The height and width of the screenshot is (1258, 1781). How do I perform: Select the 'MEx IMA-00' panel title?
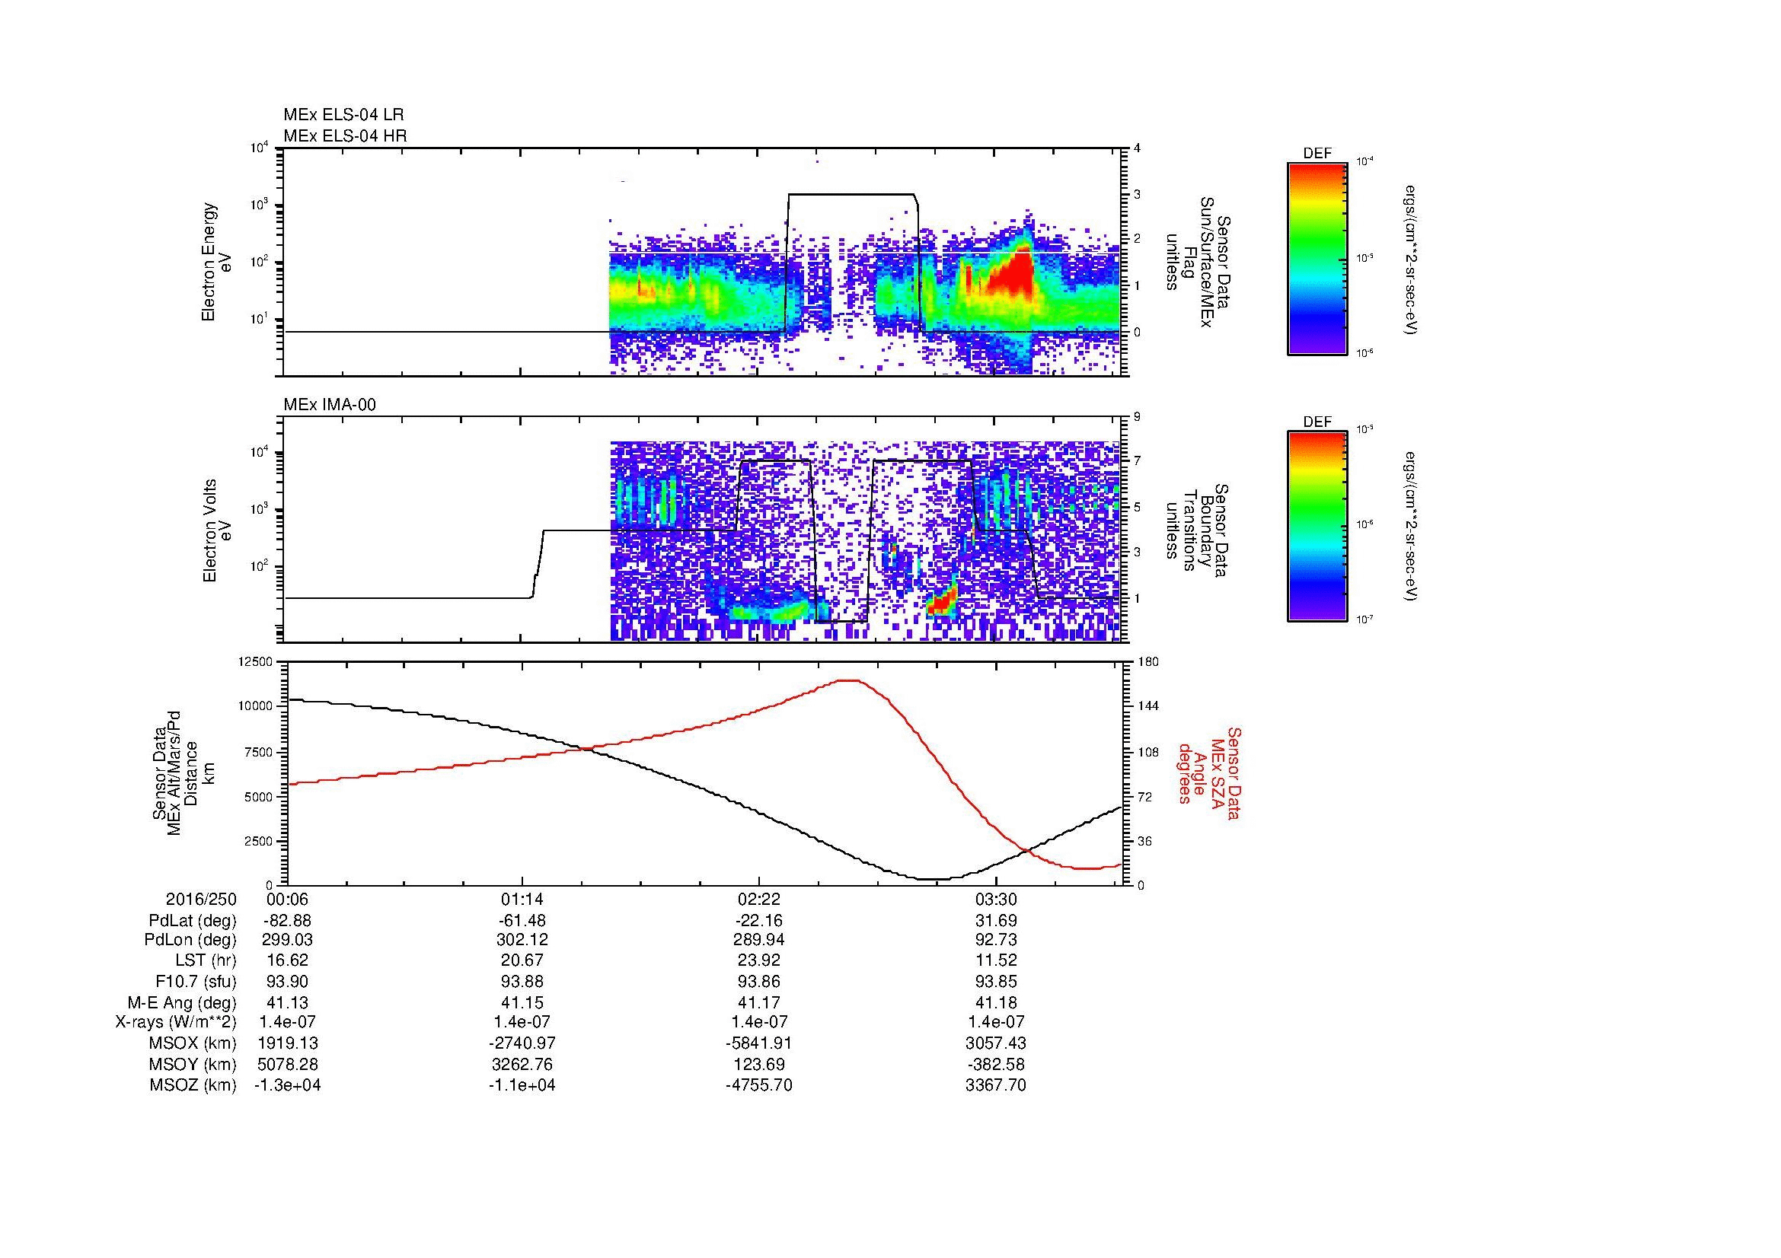(329, 405)
